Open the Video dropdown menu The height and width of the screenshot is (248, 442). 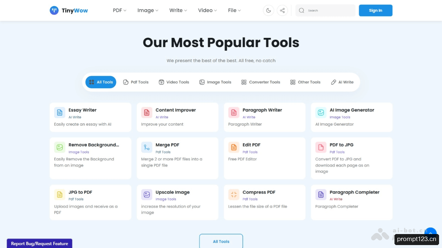pyautogui.click(x=207, y=10)
